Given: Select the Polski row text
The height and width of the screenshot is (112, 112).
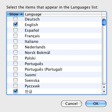Looking at the screenshot, I should (30, 58).
